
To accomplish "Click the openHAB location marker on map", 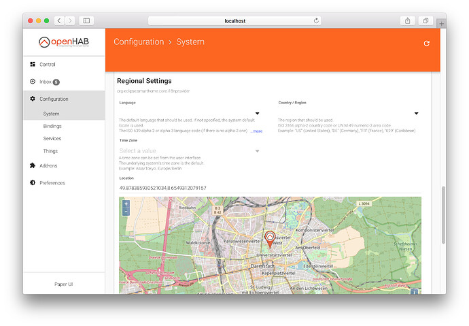I will click(270, 240).
